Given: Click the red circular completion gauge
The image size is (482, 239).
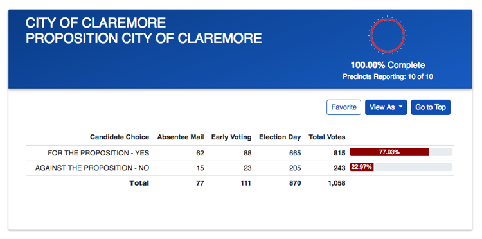Looking at the screenshot, I should click(388, 35).
